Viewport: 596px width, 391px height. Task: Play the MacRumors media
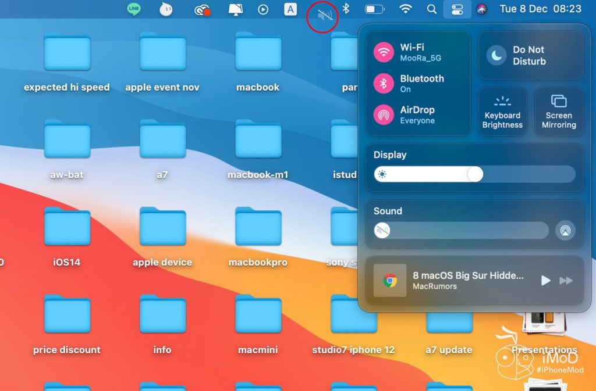click(545, 281)
